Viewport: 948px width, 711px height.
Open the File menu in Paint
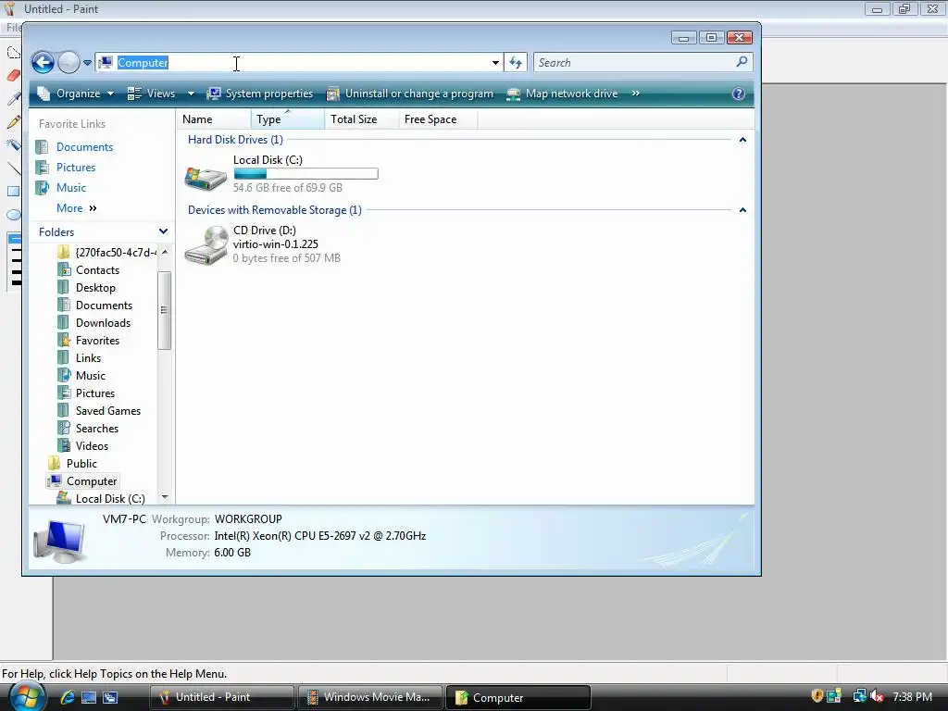pyautogui.click(x=13, y=27)
